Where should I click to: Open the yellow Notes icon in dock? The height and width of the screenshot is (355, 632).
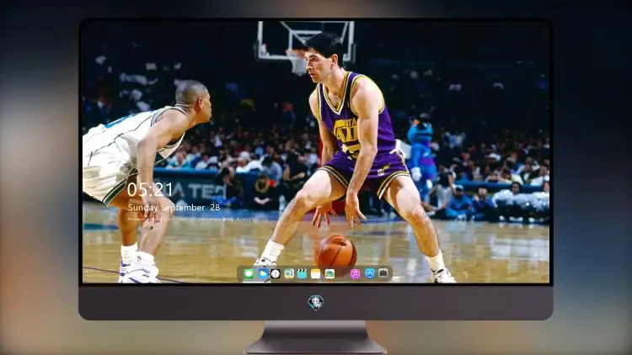pos(316,273)
